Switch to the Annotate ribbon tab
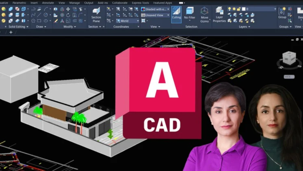The image size is (303, 171). pos(48,3)
